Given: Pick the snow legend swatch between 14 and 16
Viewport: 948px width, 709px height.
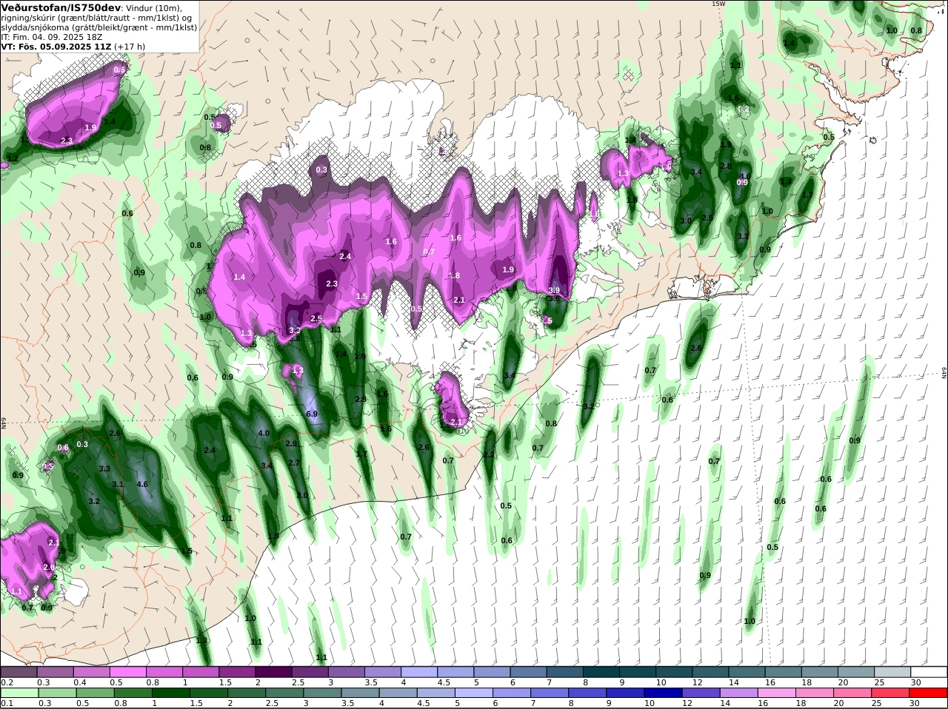Looking at the screenshot, I should pos(747,672).
